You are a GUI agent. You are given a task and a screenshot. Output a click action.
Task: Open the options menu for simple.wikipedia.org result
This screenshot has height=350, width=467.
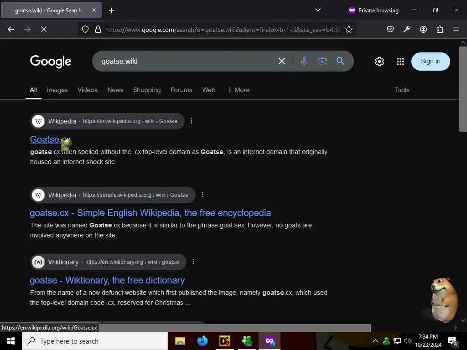(202, 195)
